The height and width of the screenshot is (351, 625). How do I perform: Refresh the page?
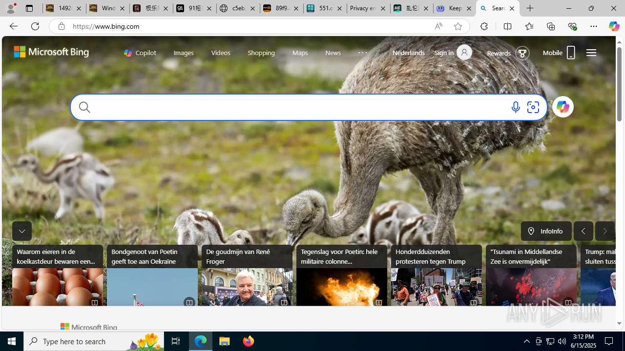[35, 26]
